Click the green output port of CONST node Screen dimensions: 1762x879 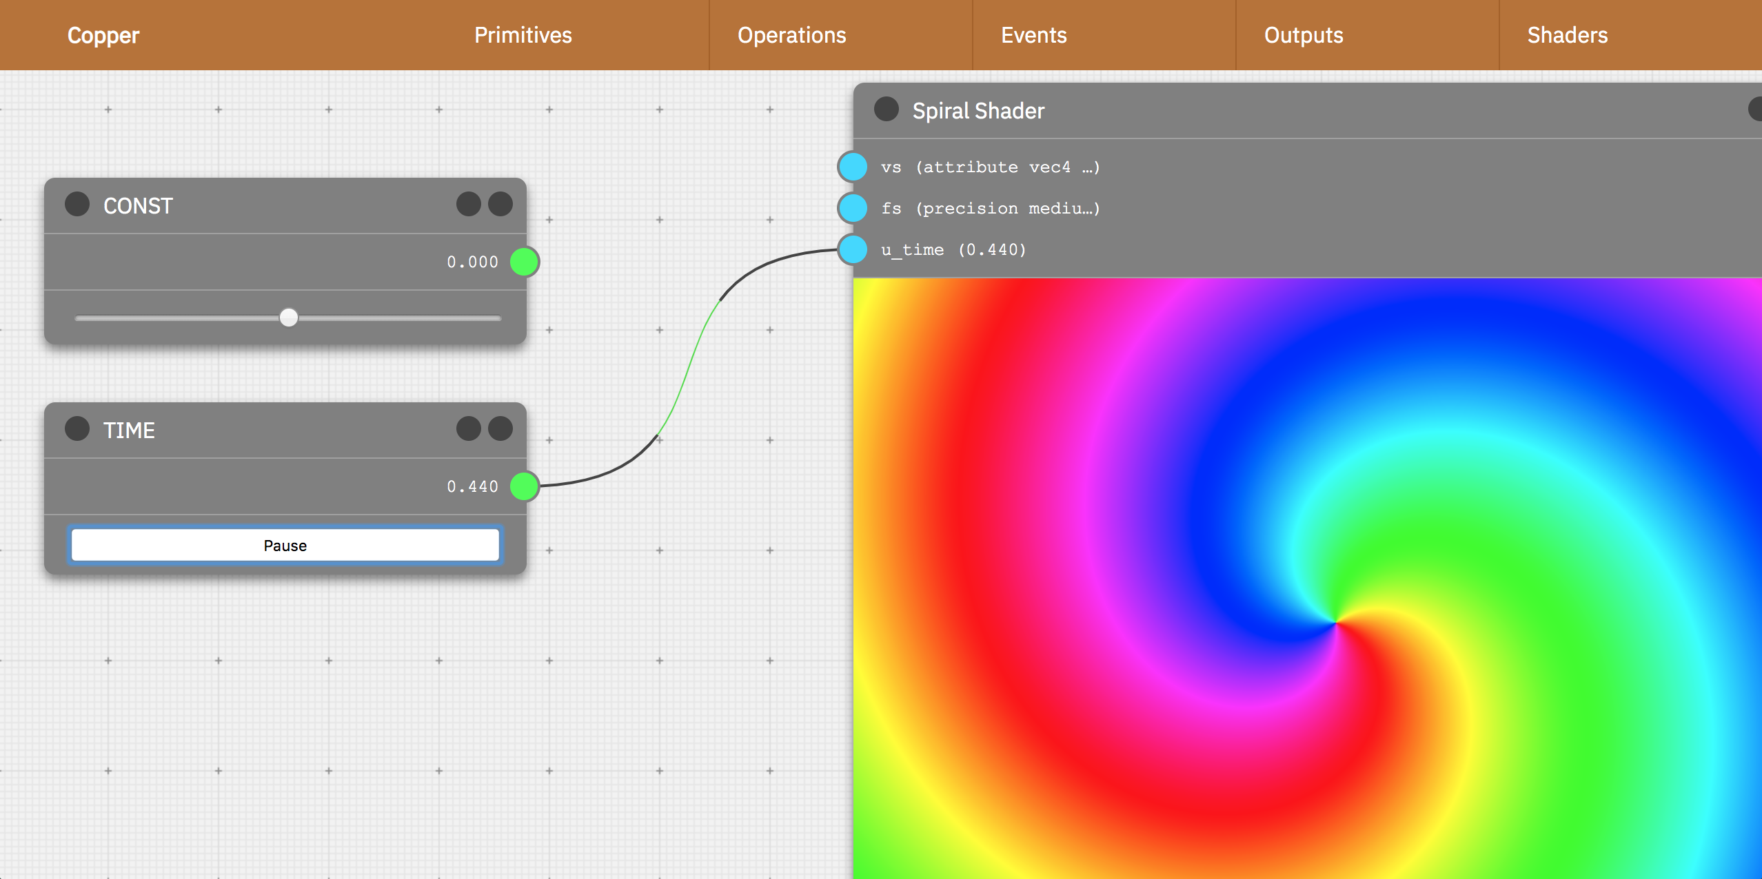pos(525,262)
